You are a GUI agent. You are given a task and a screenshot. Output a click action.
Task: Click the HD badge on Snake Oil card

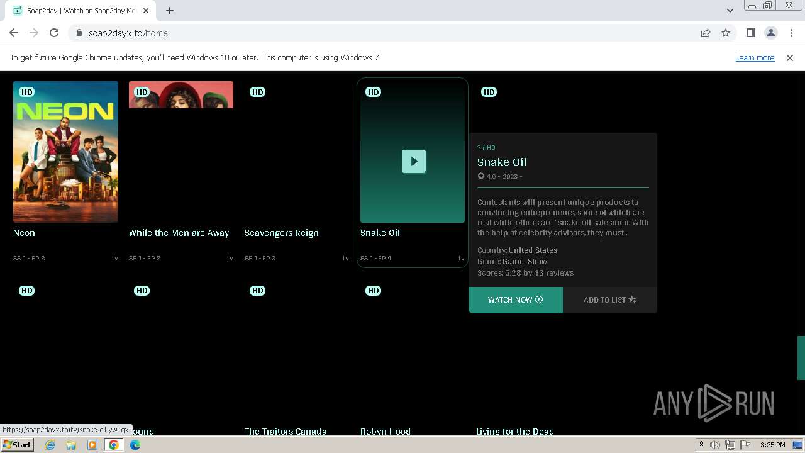coord(374,92)
